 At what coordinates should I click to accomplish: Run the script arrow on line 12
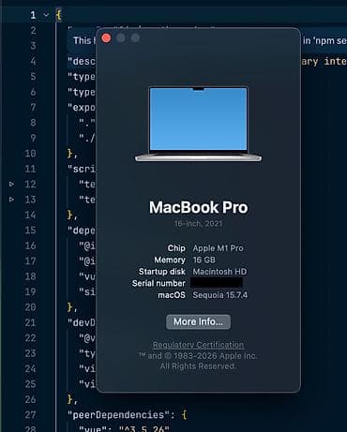(x=11, y=184)
